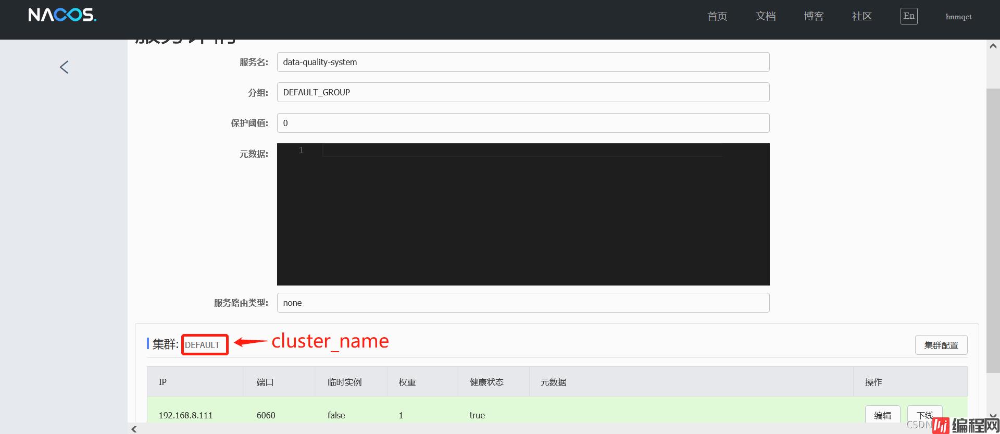Click the 分组 DEFAULT_GROUP field
The height and width of the screenshot is (434, 1000).
pos(523,92)
